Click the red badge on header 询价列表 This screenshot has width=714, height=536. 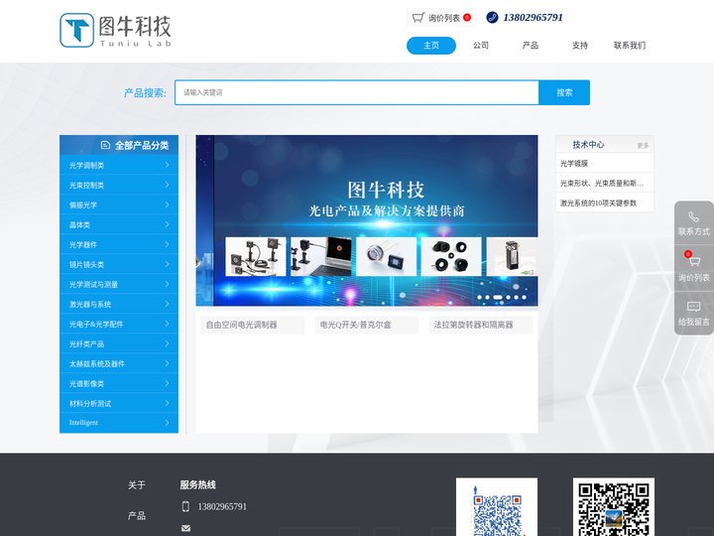(467, 17)
